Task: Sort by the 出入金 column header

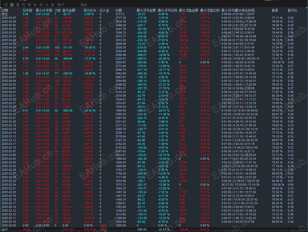Action: pos(104,10)
